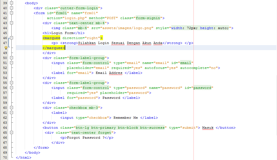Click the assets/images/logo.png src value
The height and width of the screenshot is (160, 277).
(x=127, y=28)
